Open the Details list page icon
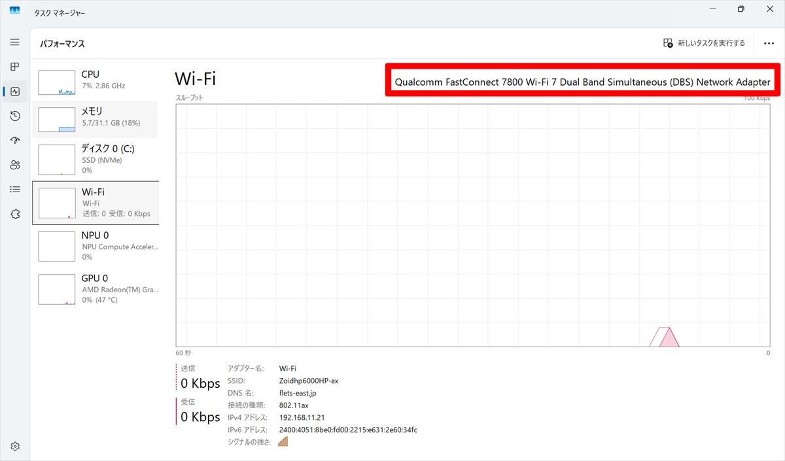Image resolution: width=785 pixels, height=461 pixels. pos(15,189)
